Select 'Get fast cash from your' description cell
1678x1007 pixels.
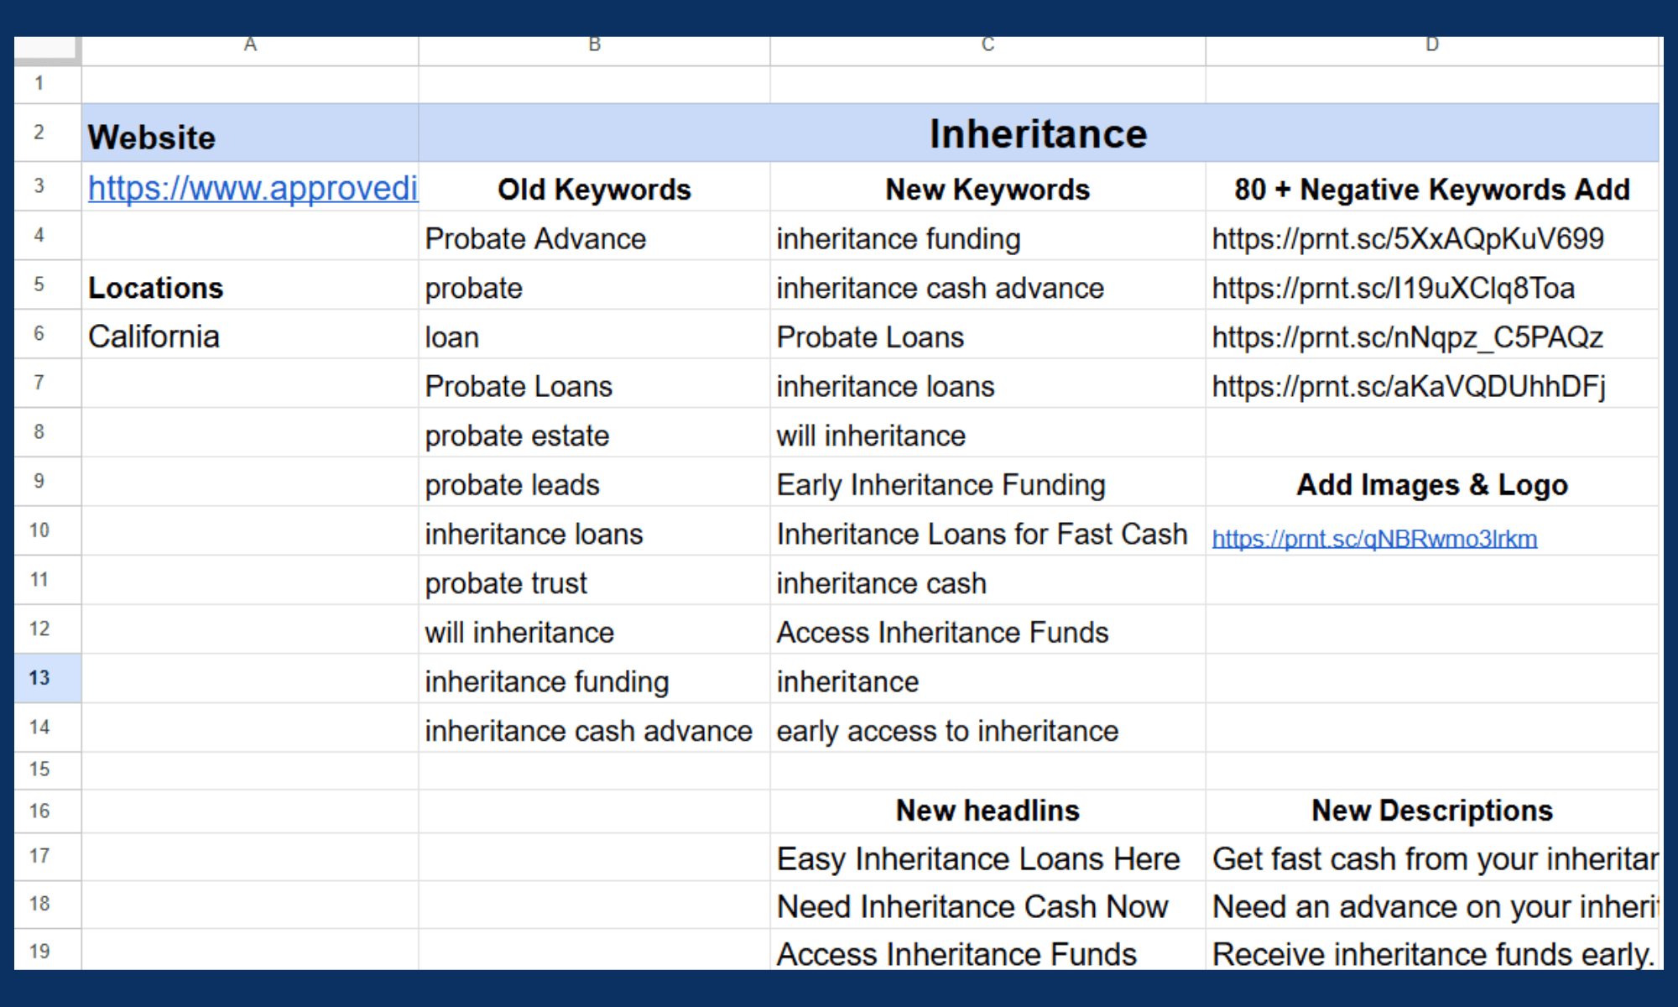click(x=1432, y=858)
